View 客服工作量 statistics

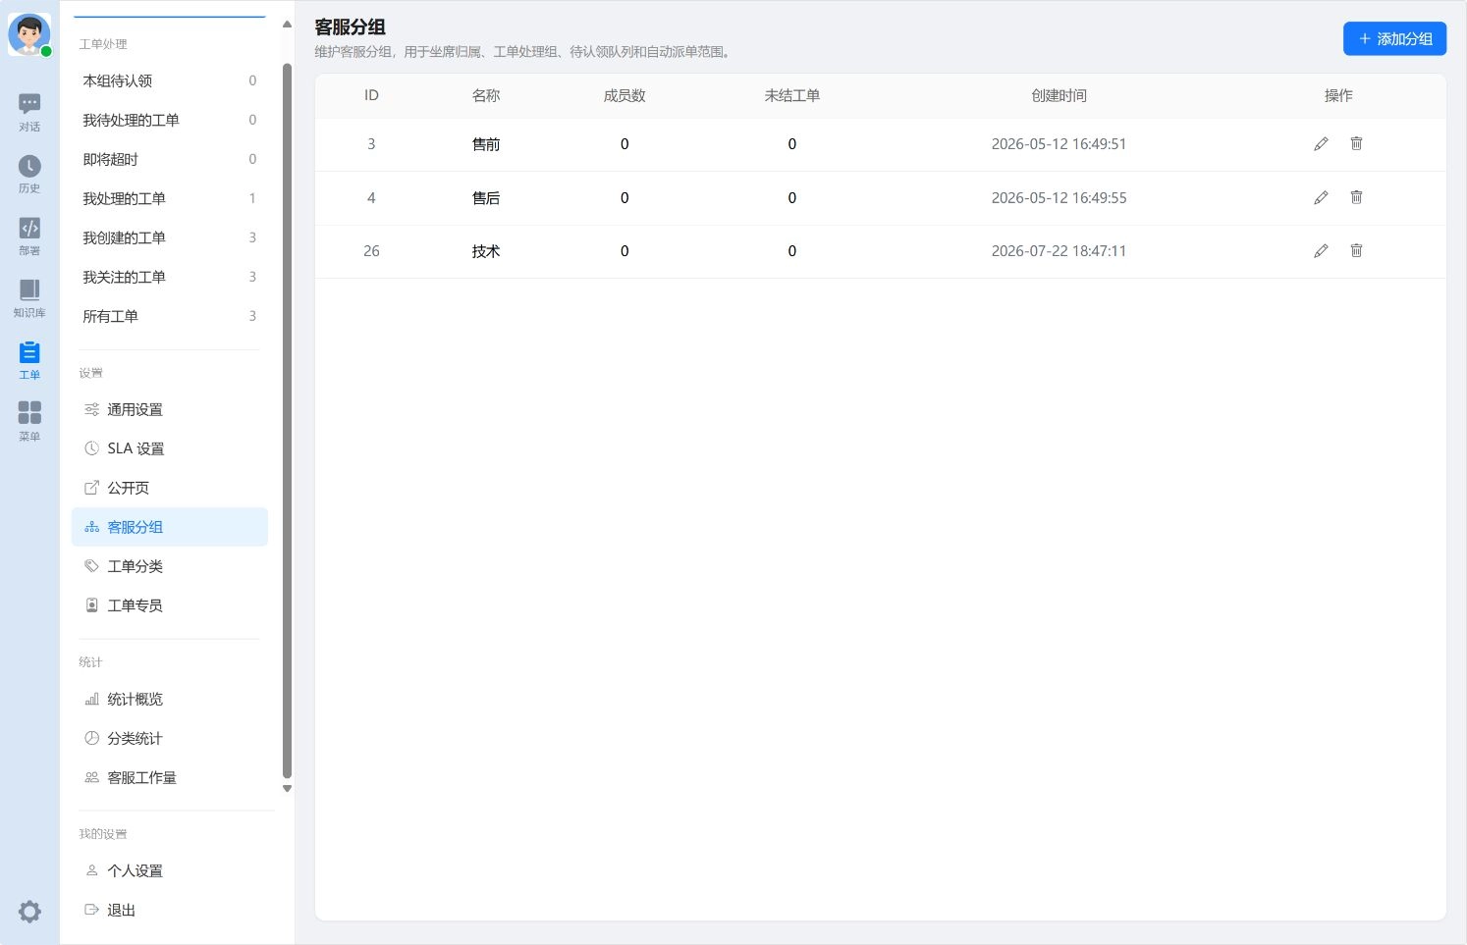[169, 777]
